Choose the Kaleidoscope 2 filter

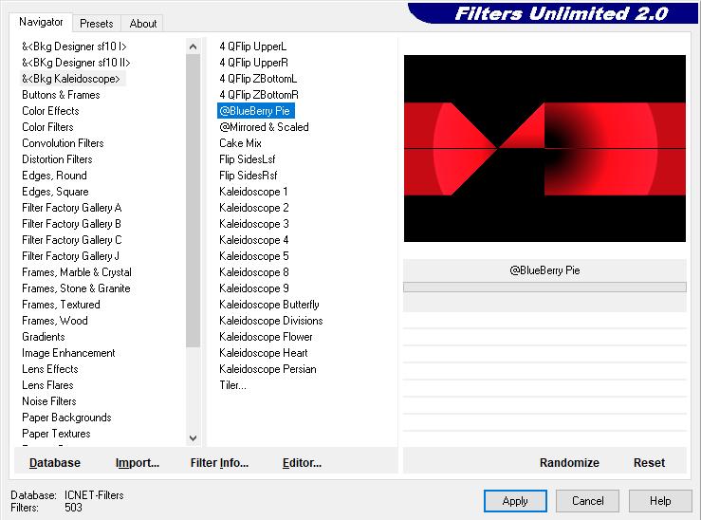(254, 208)
